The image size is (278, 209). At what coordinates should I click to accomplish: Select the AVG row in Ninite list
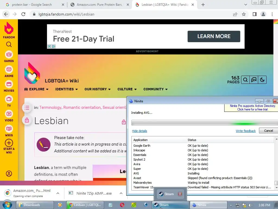coord(203,173)
